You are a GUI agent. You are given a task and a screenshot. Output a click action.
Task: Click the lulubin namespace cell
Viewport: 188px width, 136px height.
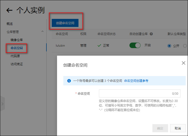coord(60,46)
